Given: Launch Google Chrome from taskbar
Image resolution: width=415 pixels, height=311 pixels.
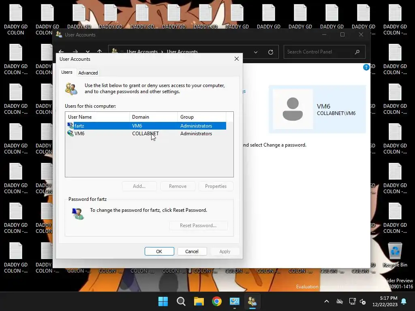Looking at the screenshot, I should pos(217,301).
